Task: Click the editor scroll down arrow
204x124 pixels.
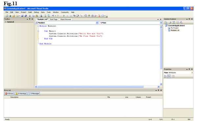Action: (x=161, y=84)
